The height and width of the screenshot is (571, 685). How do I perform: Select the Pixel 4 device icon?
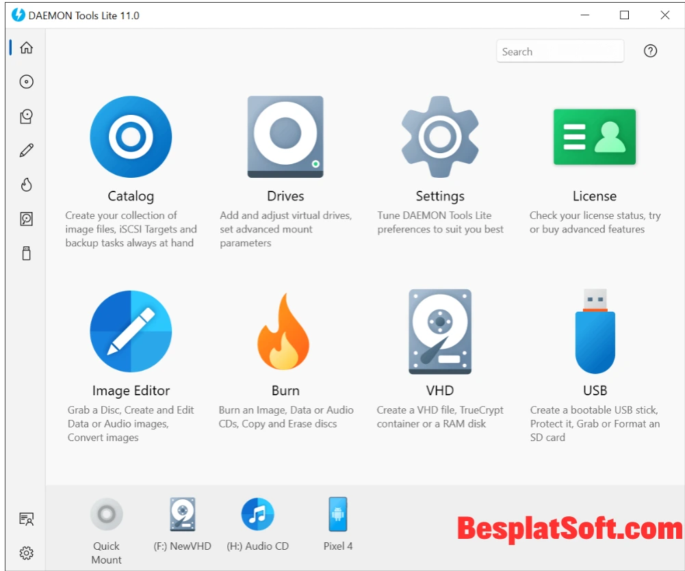pos(337,514)
